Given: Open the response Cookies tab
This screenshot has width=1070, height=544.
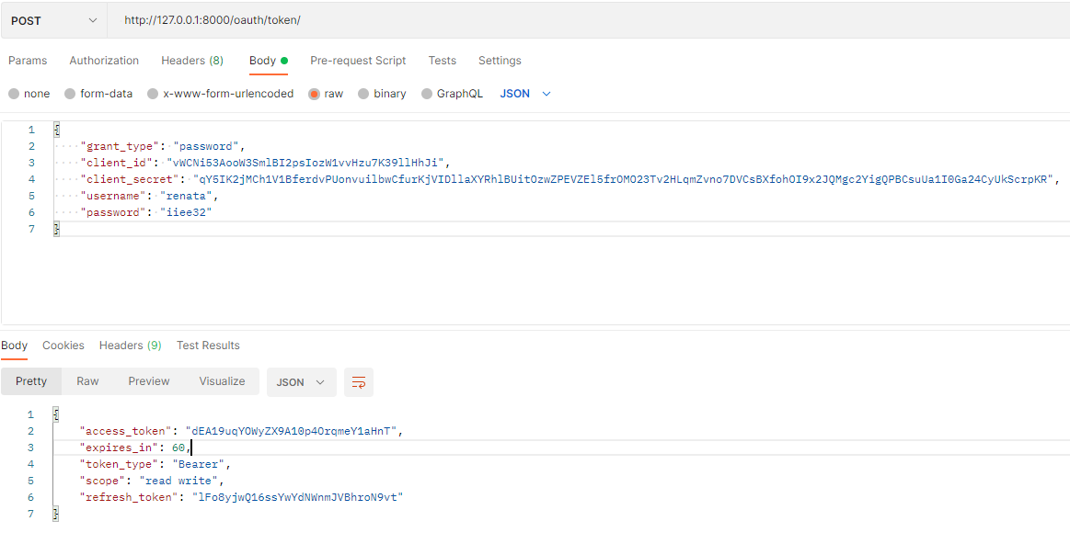Looking at the screenshot, I should [63, 346].
